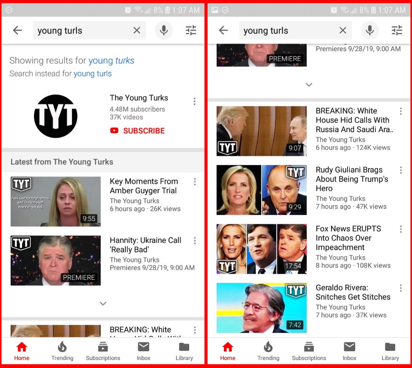Screen dimensions: 412x368
Task: Tap voice search microphone on left screen
Action: coord(164,31)
